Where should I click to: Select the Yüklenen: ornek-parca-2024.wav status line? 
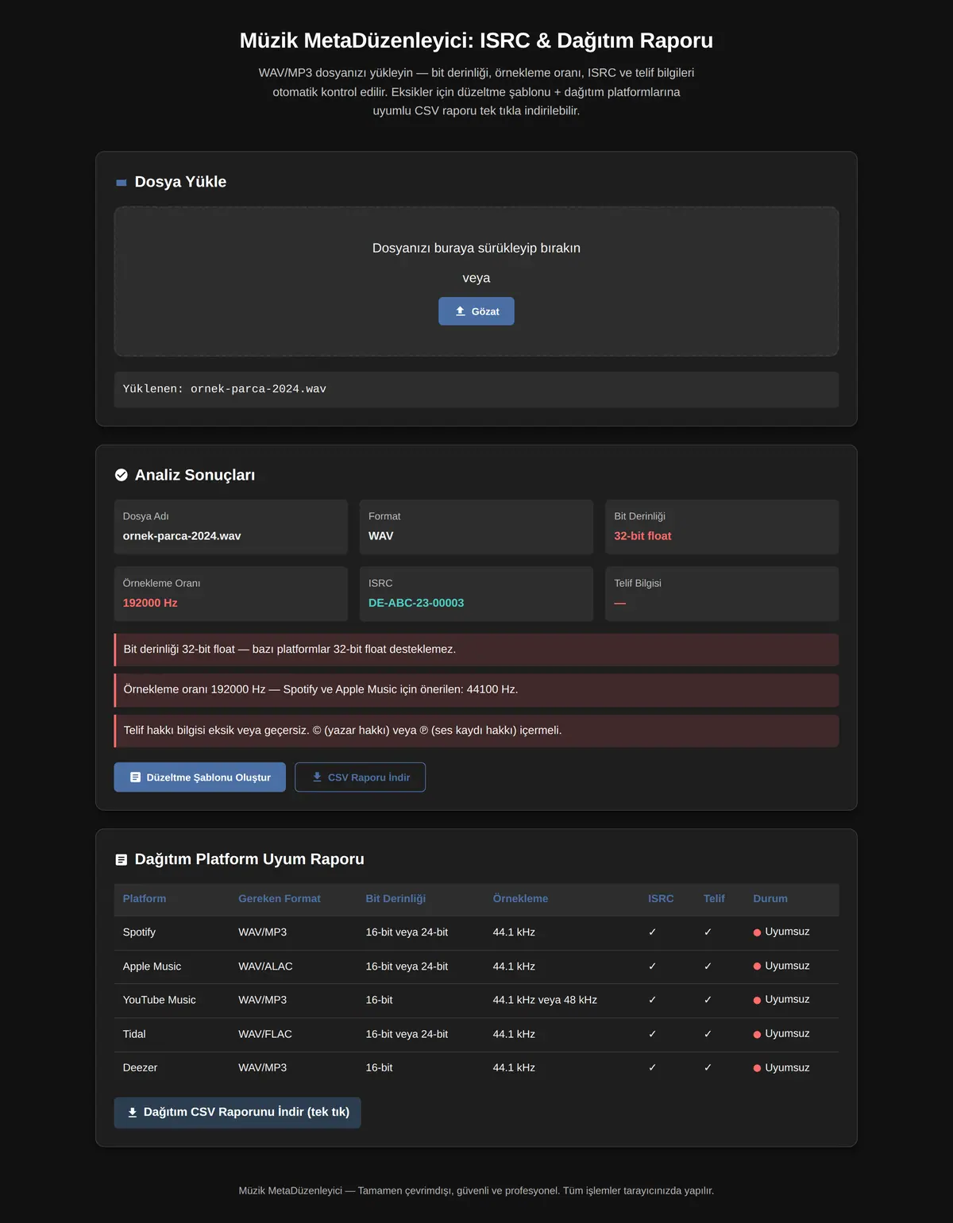pos(476,389)
